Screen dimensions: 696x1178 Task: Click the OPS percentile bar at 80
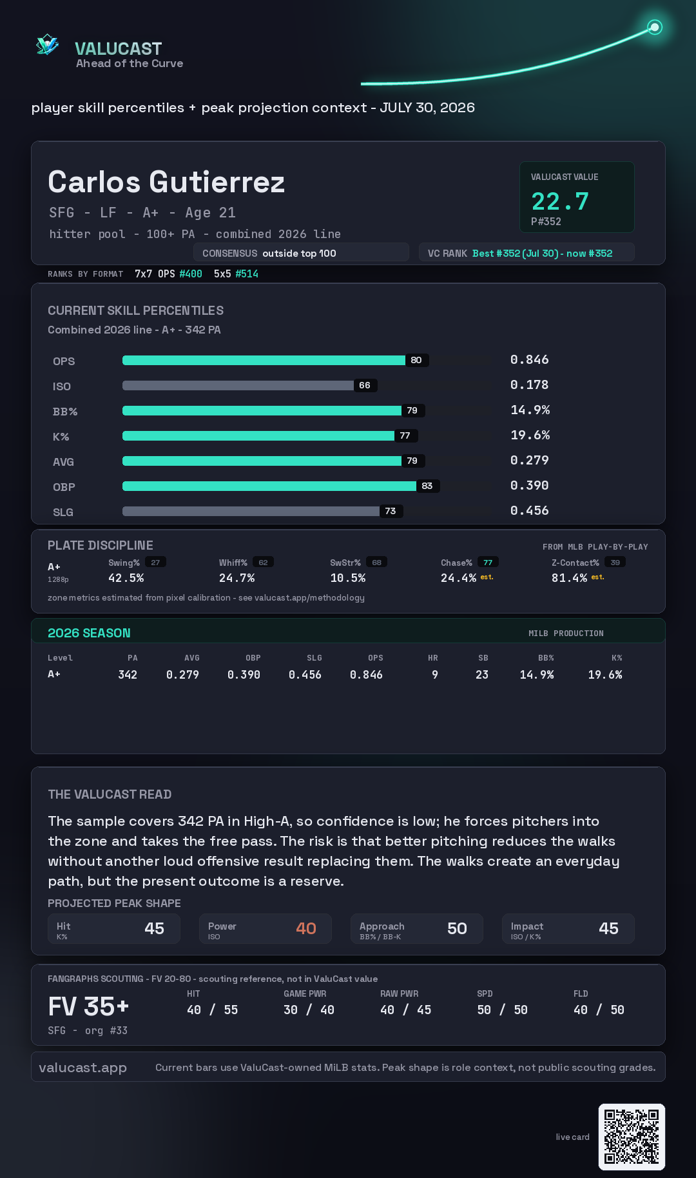264,360
